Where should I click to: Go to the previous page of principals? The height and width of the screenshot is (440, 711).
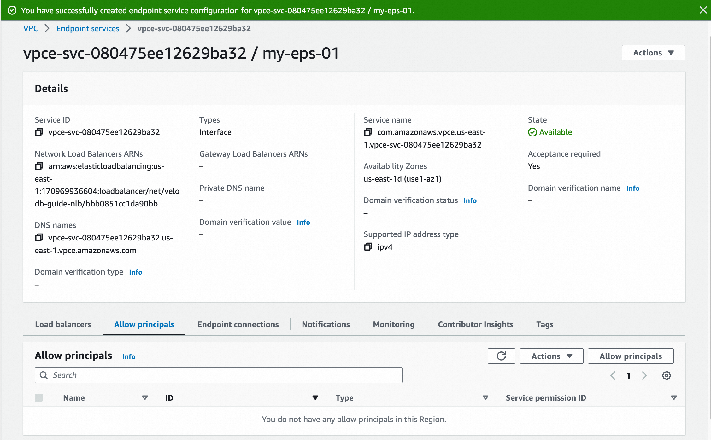pyautogui.click(x=613, y=375)
